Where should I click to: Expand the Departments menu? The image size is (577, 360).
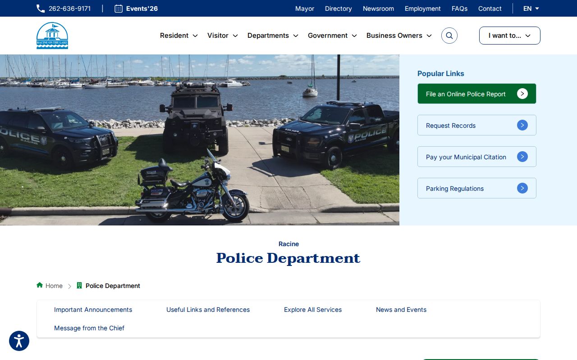coord(273,36)
